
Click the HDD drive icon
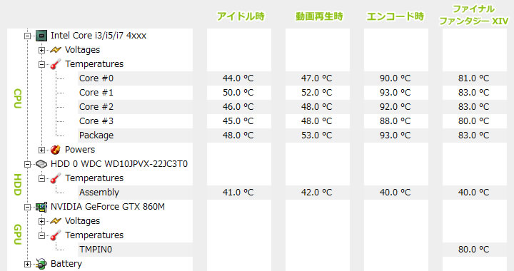point(41,164)
